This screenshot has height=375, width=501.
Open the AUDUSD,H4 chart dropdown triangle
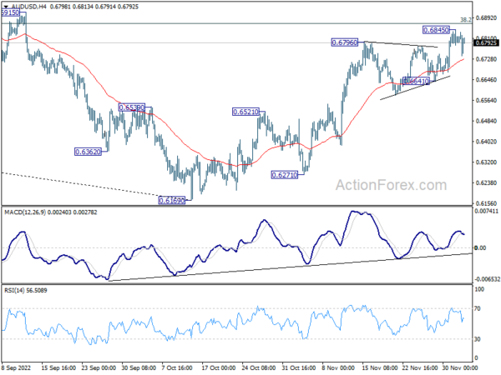(x=6, y=7)
